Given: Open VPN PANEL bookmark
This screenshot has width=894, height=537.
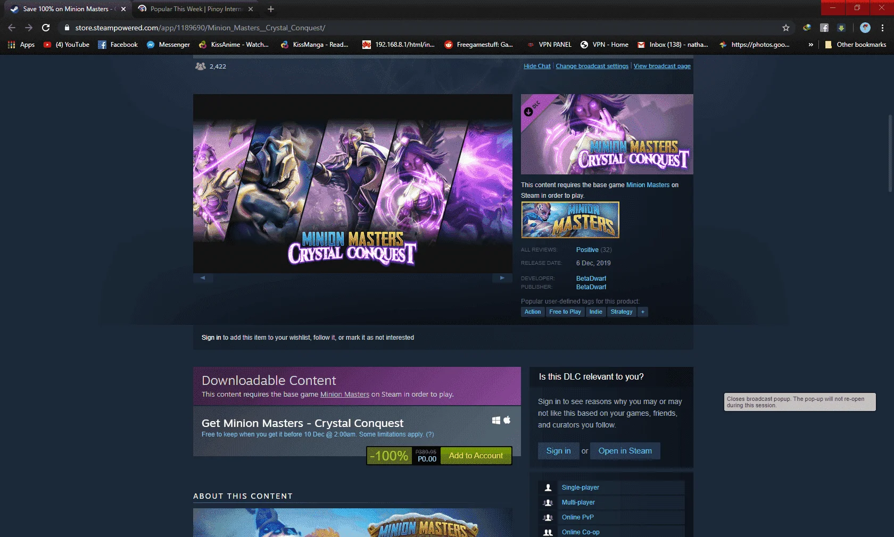Looking at the screenshot, I should 549,45.
